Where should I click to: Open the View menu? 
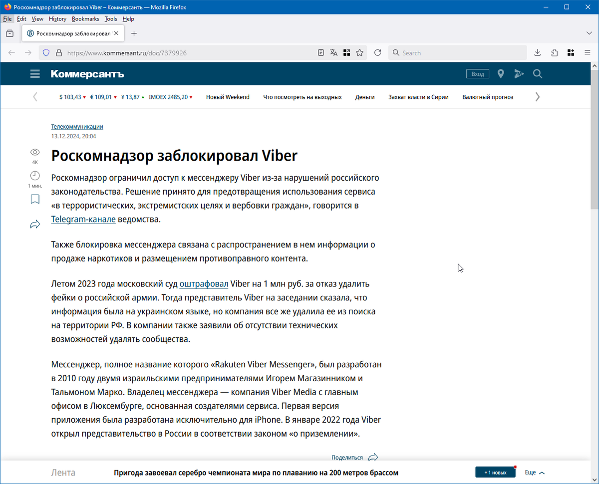[37, 19]
